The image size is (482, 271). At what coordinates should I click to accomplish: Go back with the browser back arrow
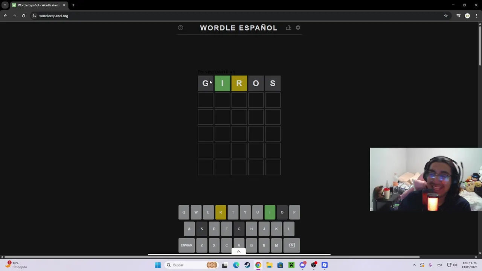coord(5,16)
